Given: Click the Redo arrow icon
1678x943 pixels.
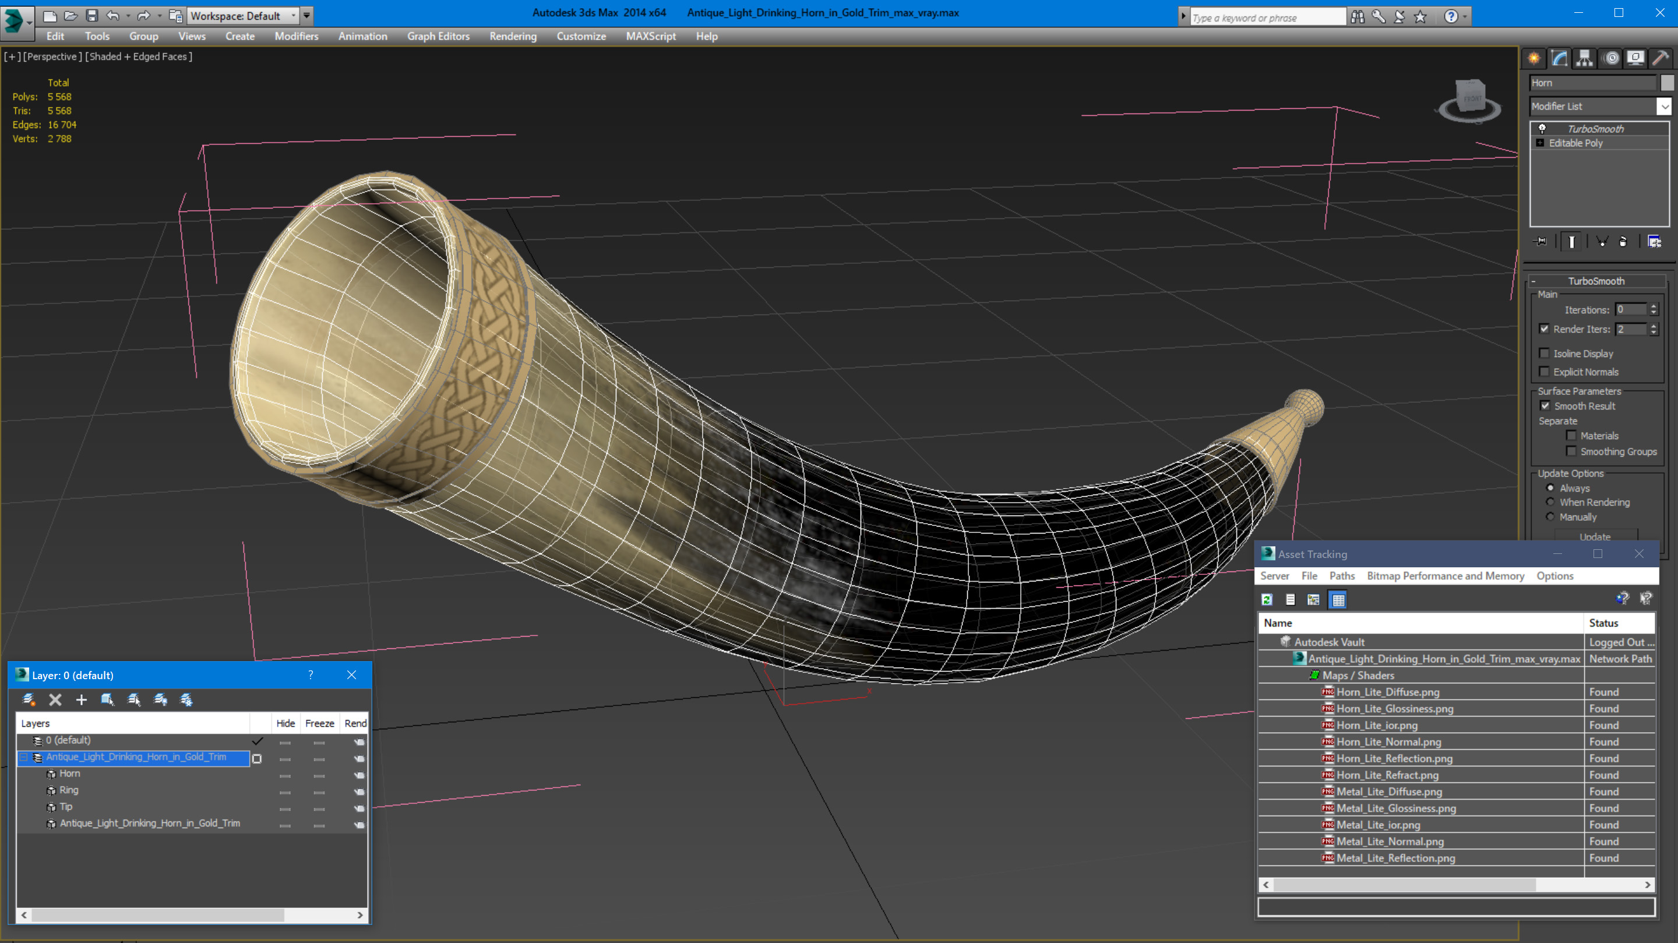Looking at the screenshot, I should coord(144,16).
